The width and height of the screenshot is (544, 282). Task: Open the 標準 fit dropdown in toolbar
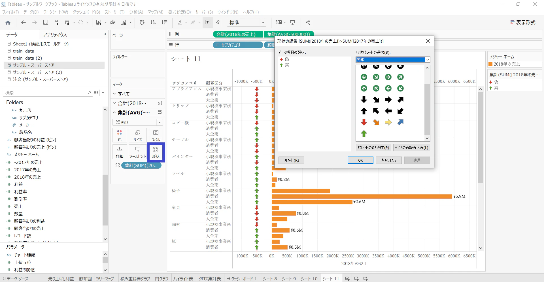[247, 23]
